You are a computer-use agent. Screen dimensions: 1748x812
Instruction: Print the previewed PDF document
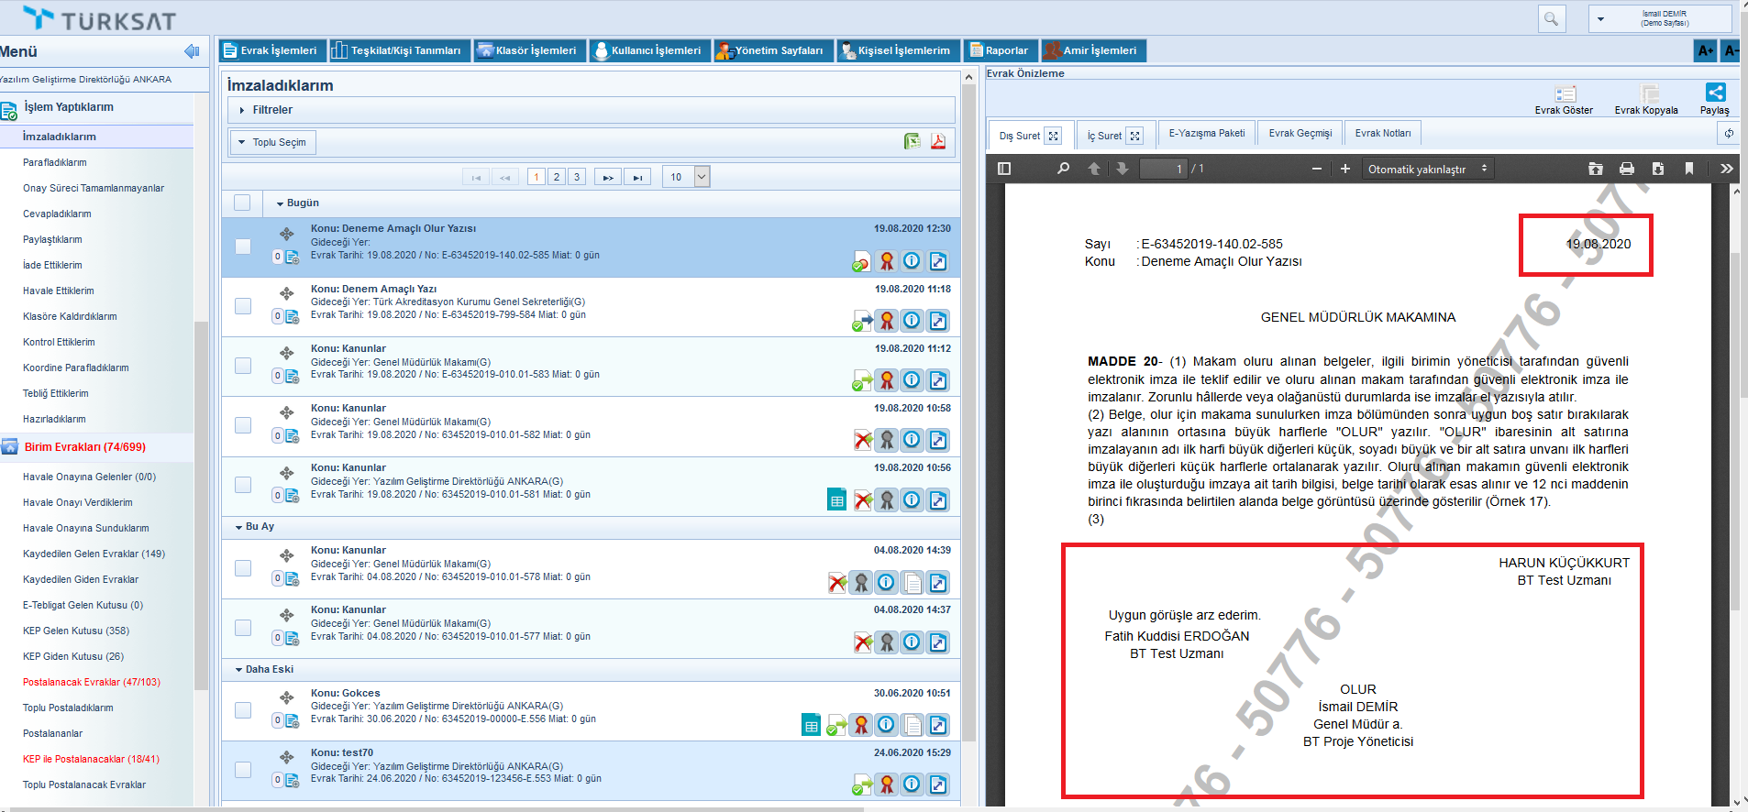coord(1626,169)
